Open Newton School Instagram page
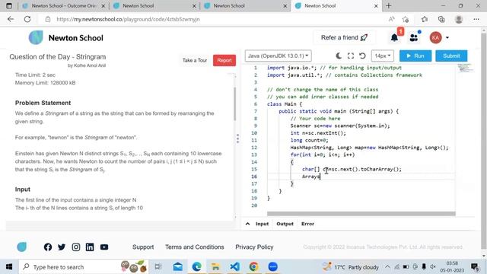487x274 pixels. pyautogui.click(x=76, y=247)
